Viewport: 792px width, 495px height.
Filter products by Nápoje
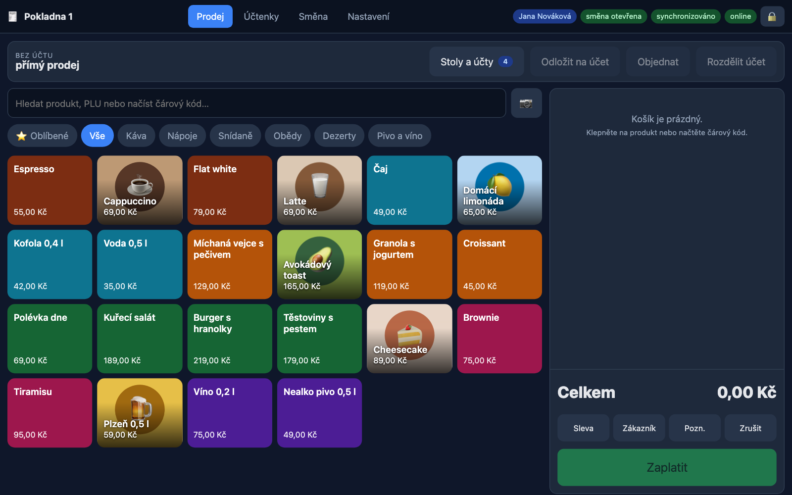point(182,136)
